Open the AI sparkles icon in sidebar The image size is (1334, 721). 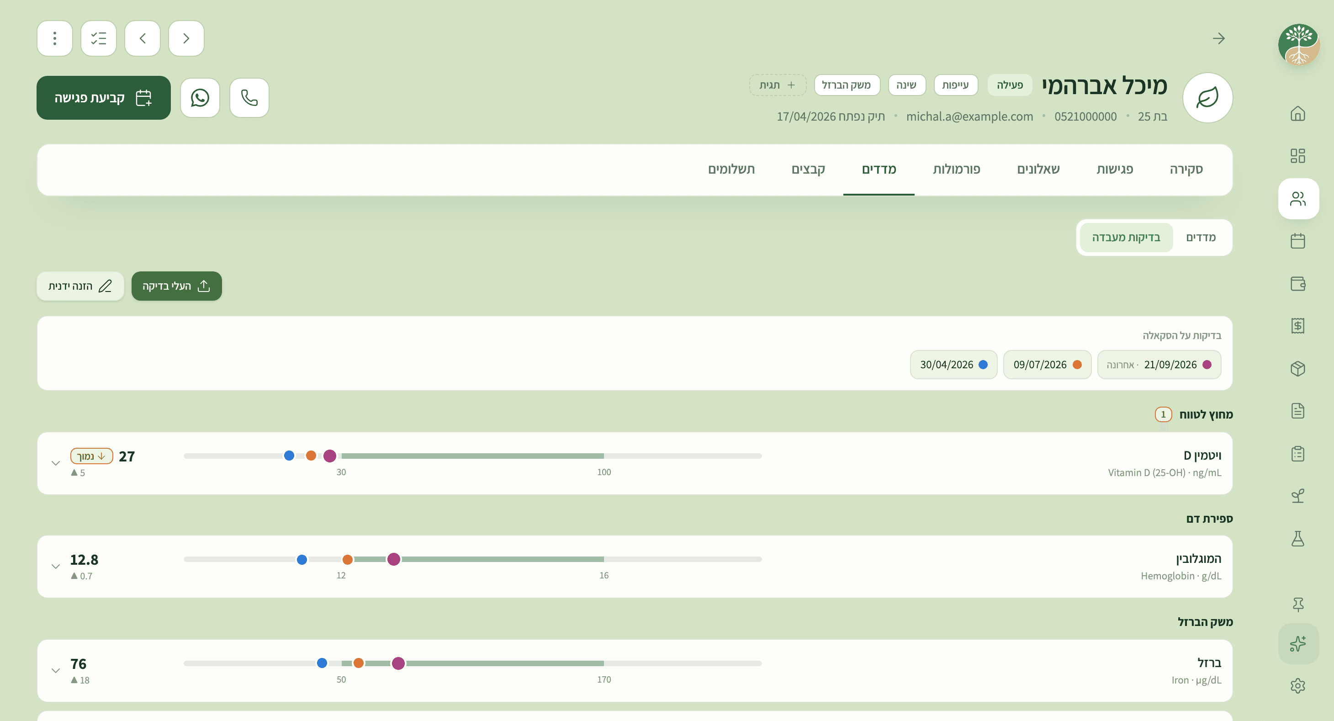1298,643
